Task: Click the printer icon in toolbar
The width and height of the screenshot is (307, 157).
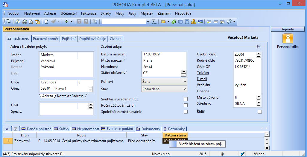Action: click(x=25, y=22)
